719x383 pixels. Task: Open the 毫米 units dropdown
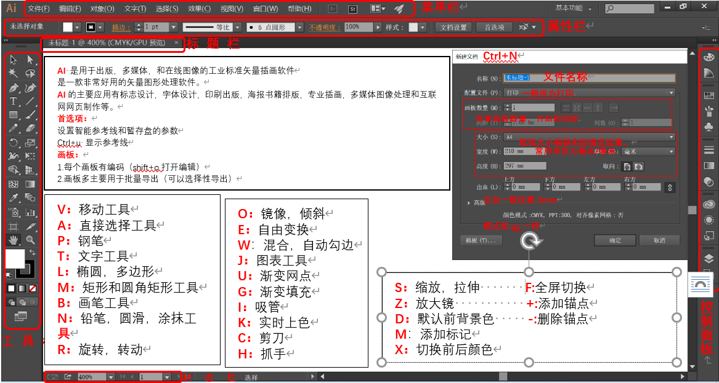coord(671,151)
